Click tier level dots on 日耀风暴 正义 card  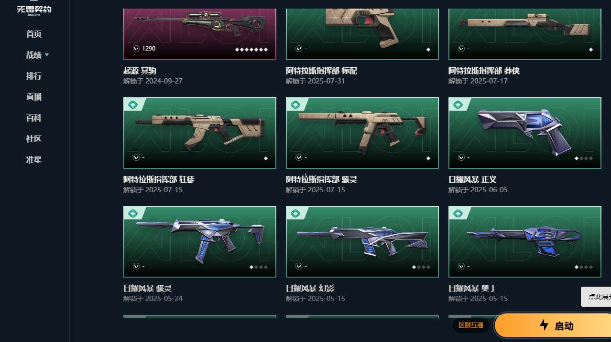point(584,158)
